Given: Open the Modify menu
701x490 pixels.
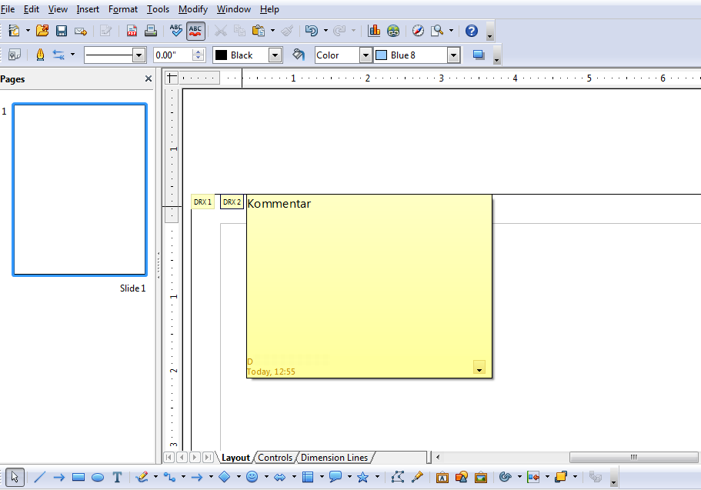Looking at the screenshot, I should point(192,8).
